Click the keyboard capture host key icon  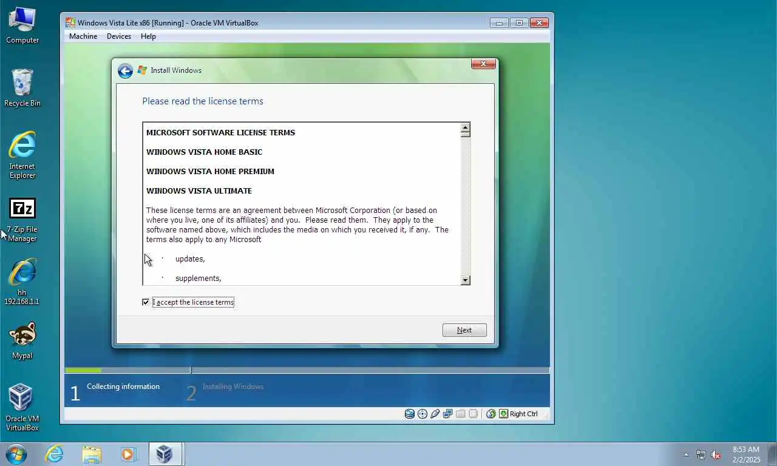pos(503,414)
